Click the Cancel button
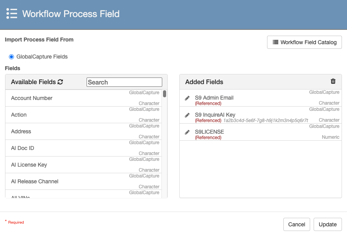 pos(297,224)
